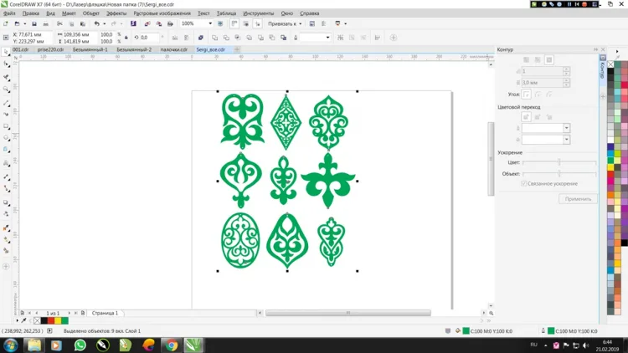Select the Interactive Fill tool
This screenshot has width=628, height=353.
coord(6,239)
